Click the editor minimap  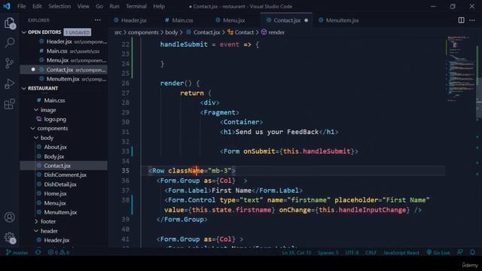pyautogui.click(x=460, y=69)
